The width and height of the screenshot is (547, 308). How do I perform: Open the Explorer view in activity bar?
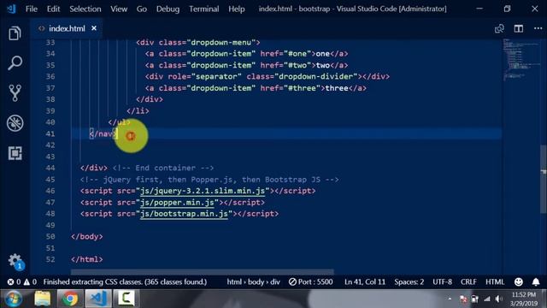[15, 33]
